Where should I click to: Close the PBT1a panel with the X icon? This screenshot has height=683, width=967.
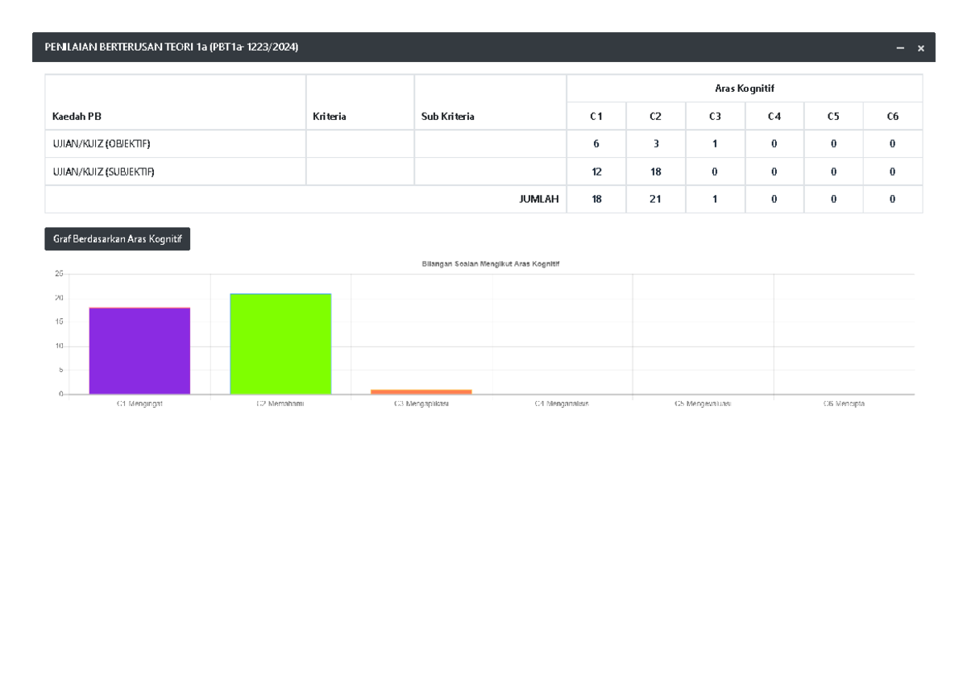tap(920, 48)
